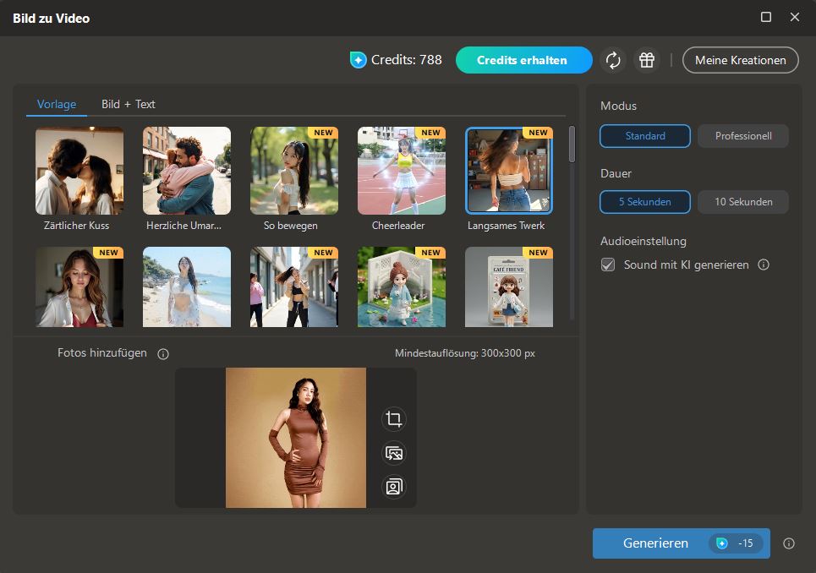816x573 pixels.
Task: Switch mode to Professionell
Action: (x=742, y=135)
